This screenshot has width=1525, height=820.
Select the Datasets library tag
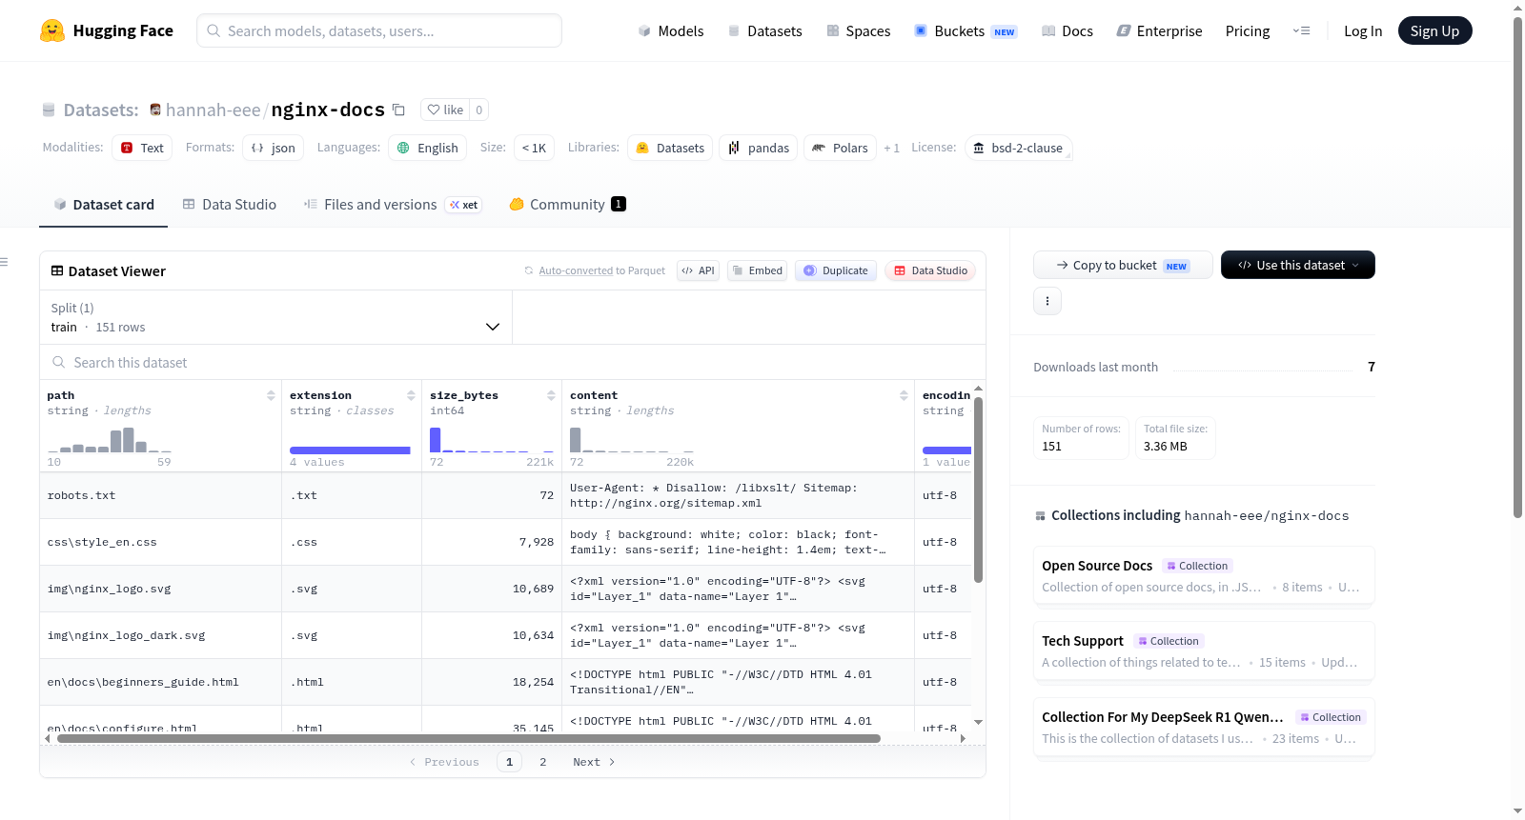[670, 148]
